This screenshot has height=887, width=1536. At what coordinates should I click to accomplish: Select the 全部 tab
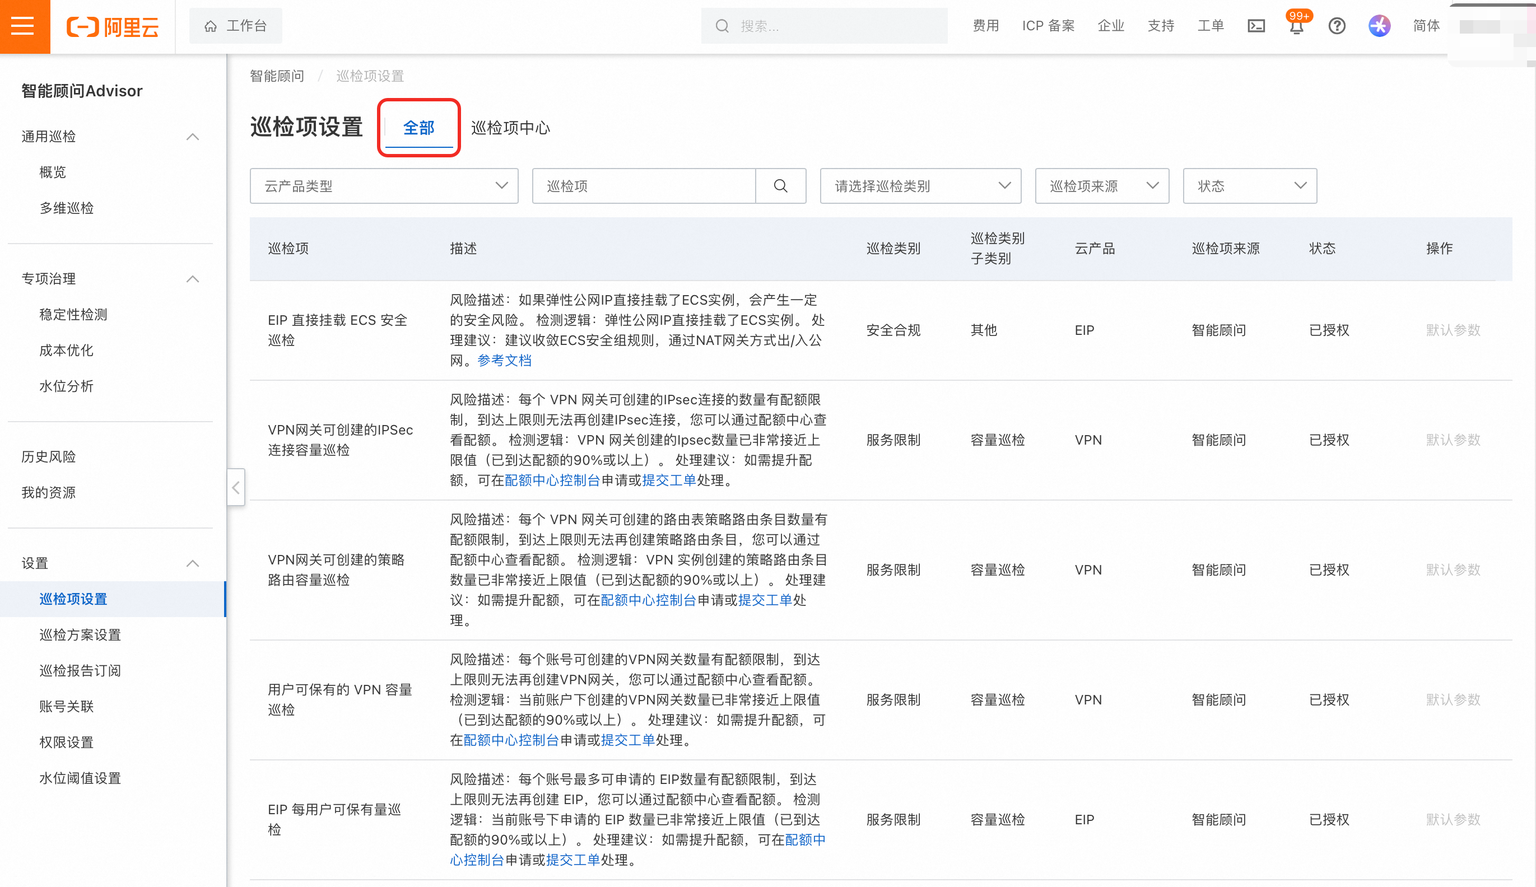(x=419, y=128)
